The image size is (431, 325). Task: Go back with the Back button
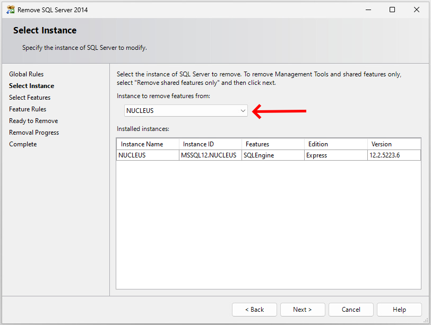254,310
